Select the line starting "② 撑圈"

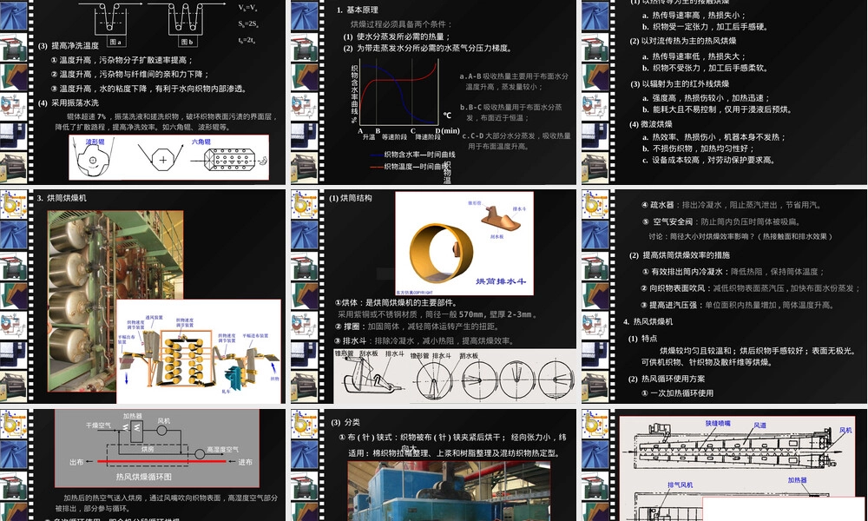click(417, 326)
